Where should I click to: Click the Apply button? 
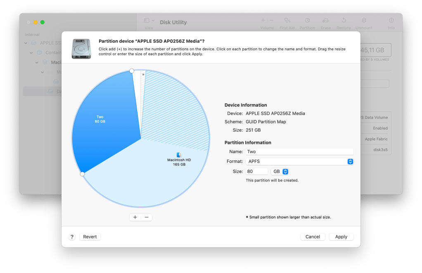341,237
